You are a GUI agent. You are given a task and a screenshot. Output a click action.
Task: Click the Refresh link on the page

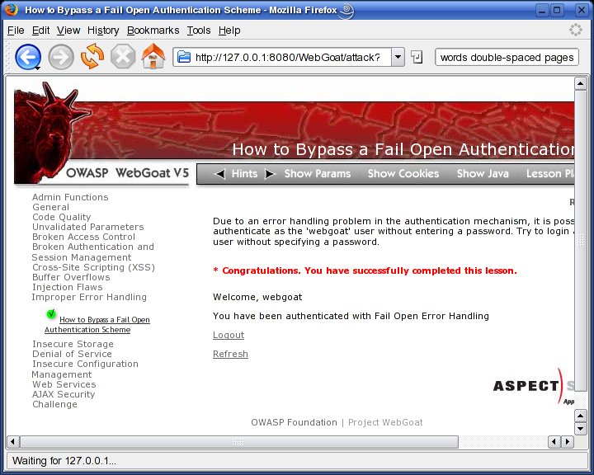pos(230,354)
